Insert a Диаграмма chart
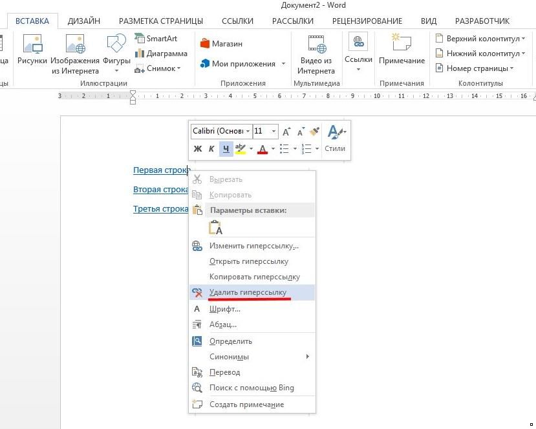 pos(161,54)
